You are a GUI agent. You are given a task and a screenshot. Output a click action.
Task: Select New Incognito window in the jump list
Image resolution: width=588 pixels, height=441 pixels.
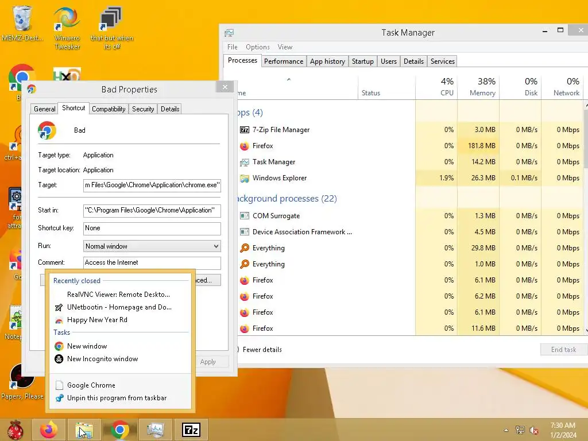(x=121, y=359)
